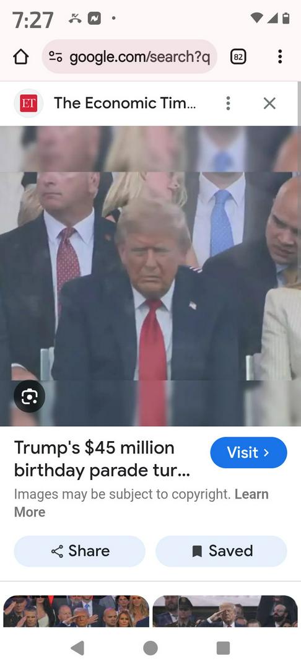Visit the source page
This screenshot has height=669, width=301.
click(248, 452)
